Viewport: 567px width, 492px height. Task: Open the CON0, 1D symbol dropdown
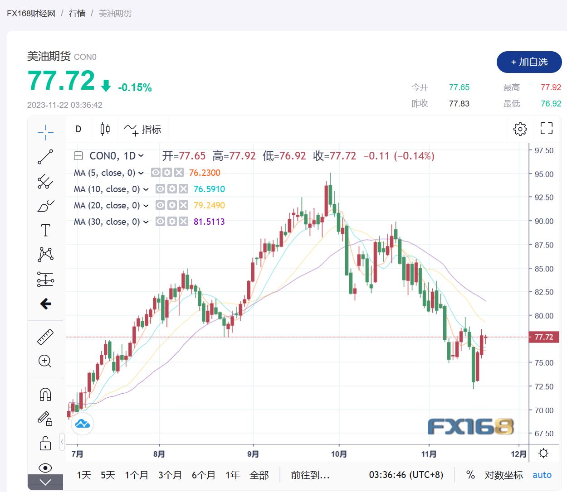click(141, 156)
